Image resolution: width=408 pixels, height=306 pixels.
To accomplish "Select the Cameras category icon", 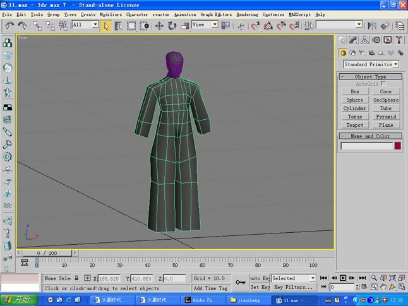I will tap(371, 53).
